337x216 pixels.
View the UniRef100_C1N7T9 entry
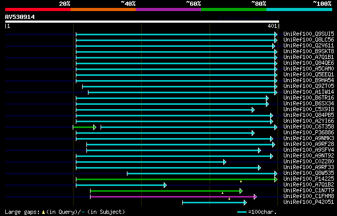tap(309, 191)
